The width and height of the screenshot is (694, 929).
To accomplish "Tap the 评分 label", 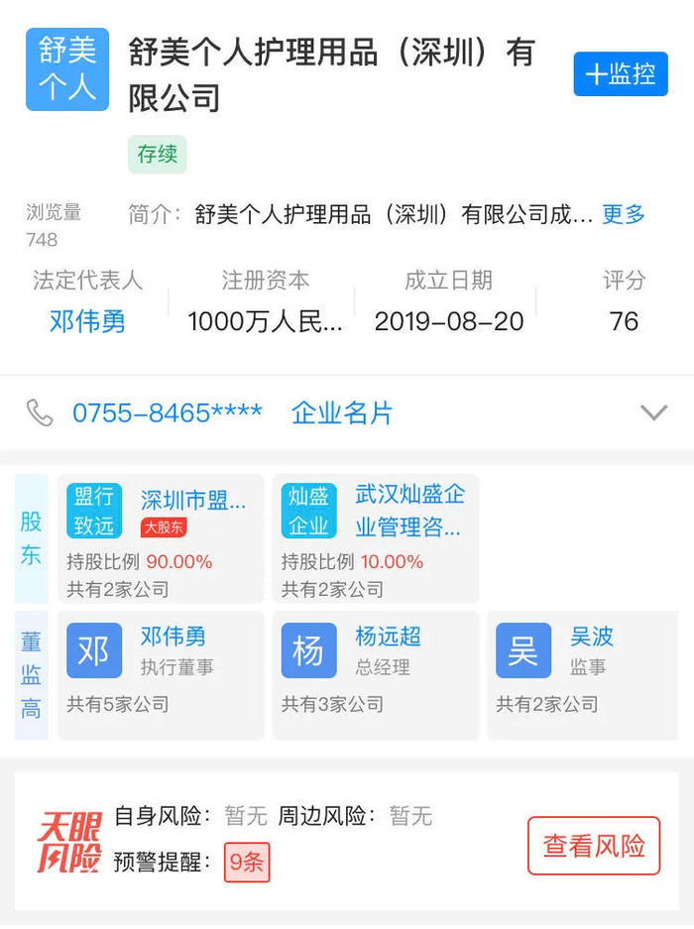I will (x=624, y=281).
